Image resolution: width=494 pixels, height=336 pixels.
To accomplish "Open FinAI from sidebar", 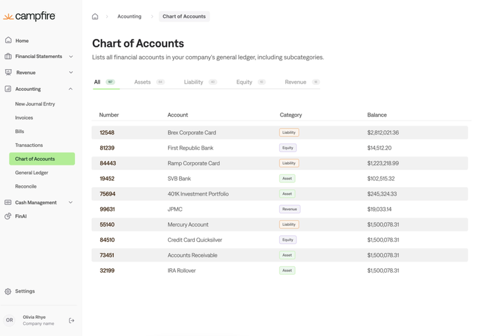I will [x=21, y=216].
